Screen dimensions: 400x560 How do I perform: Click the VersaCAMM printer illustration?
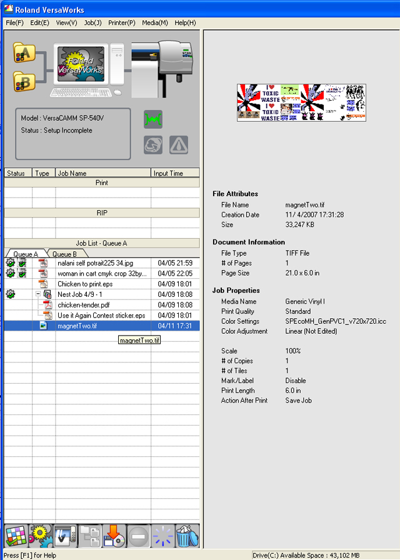pyautogui.click(x=162, y=68)
